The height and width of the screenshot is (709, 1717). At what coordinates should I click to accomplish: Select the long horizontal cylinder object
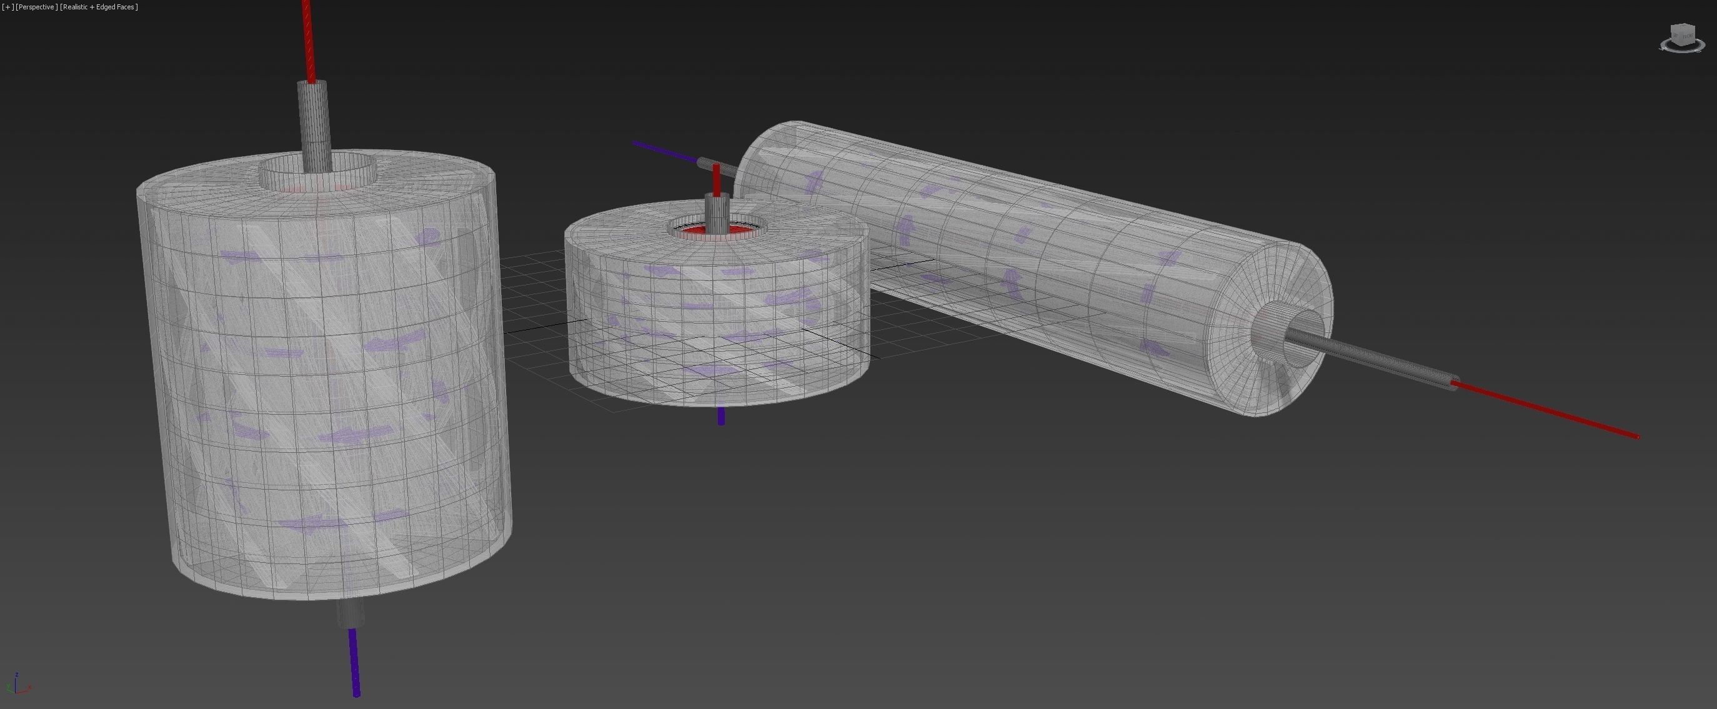[1033, 268]
